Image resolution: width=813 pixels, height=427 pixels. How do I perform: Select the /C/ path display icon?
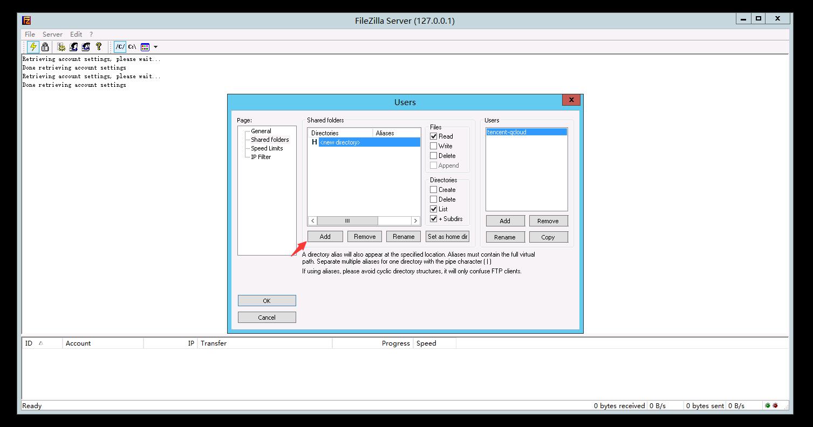pyautogui.click(x=120, y=47)
